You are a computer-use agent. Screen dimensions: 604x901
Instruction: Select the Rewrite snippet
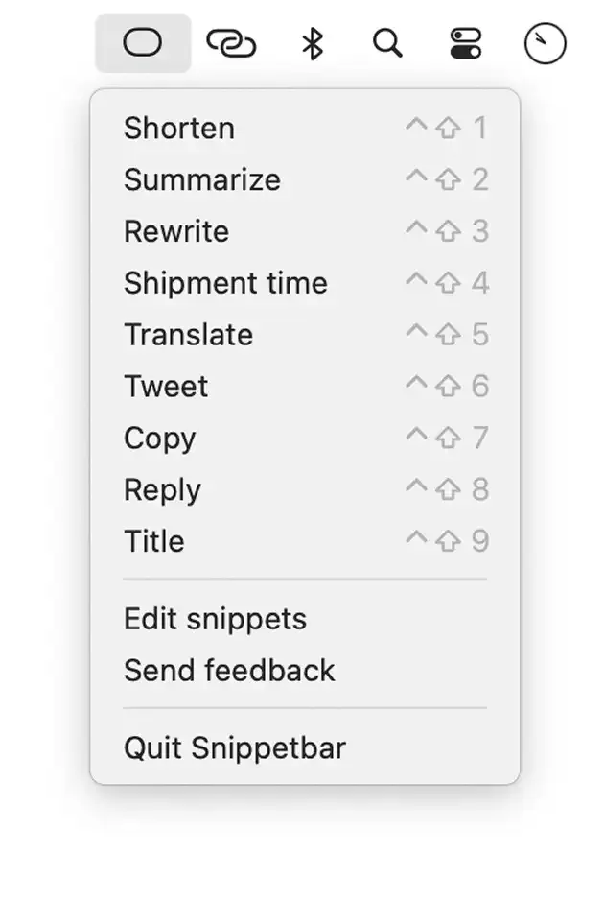point(175,231)
